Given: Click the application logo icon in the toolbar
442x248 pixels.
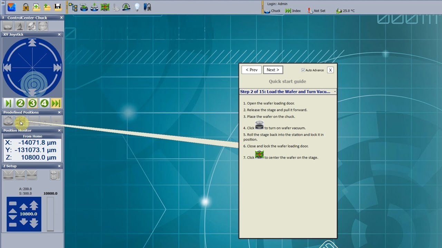Looking at the screenshot, I should [12, 7].
